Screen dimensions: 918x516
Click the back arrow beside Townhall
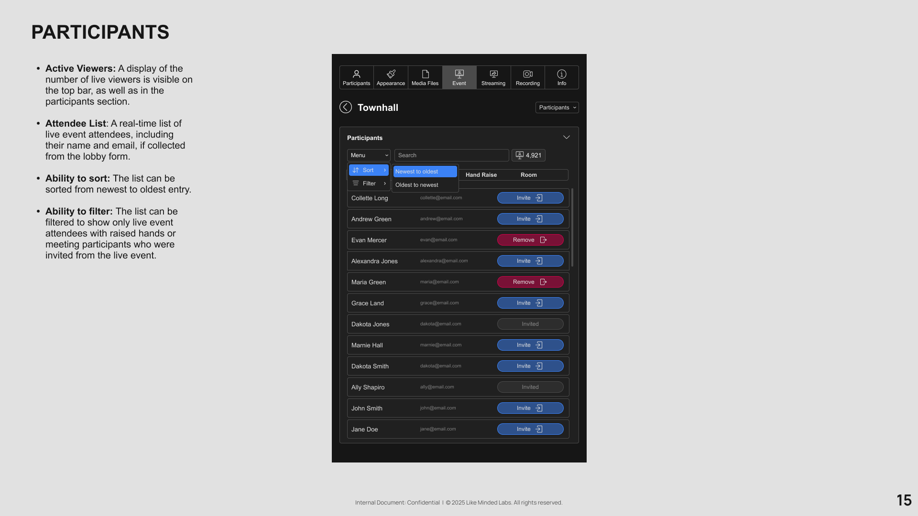tap(346, 107)
